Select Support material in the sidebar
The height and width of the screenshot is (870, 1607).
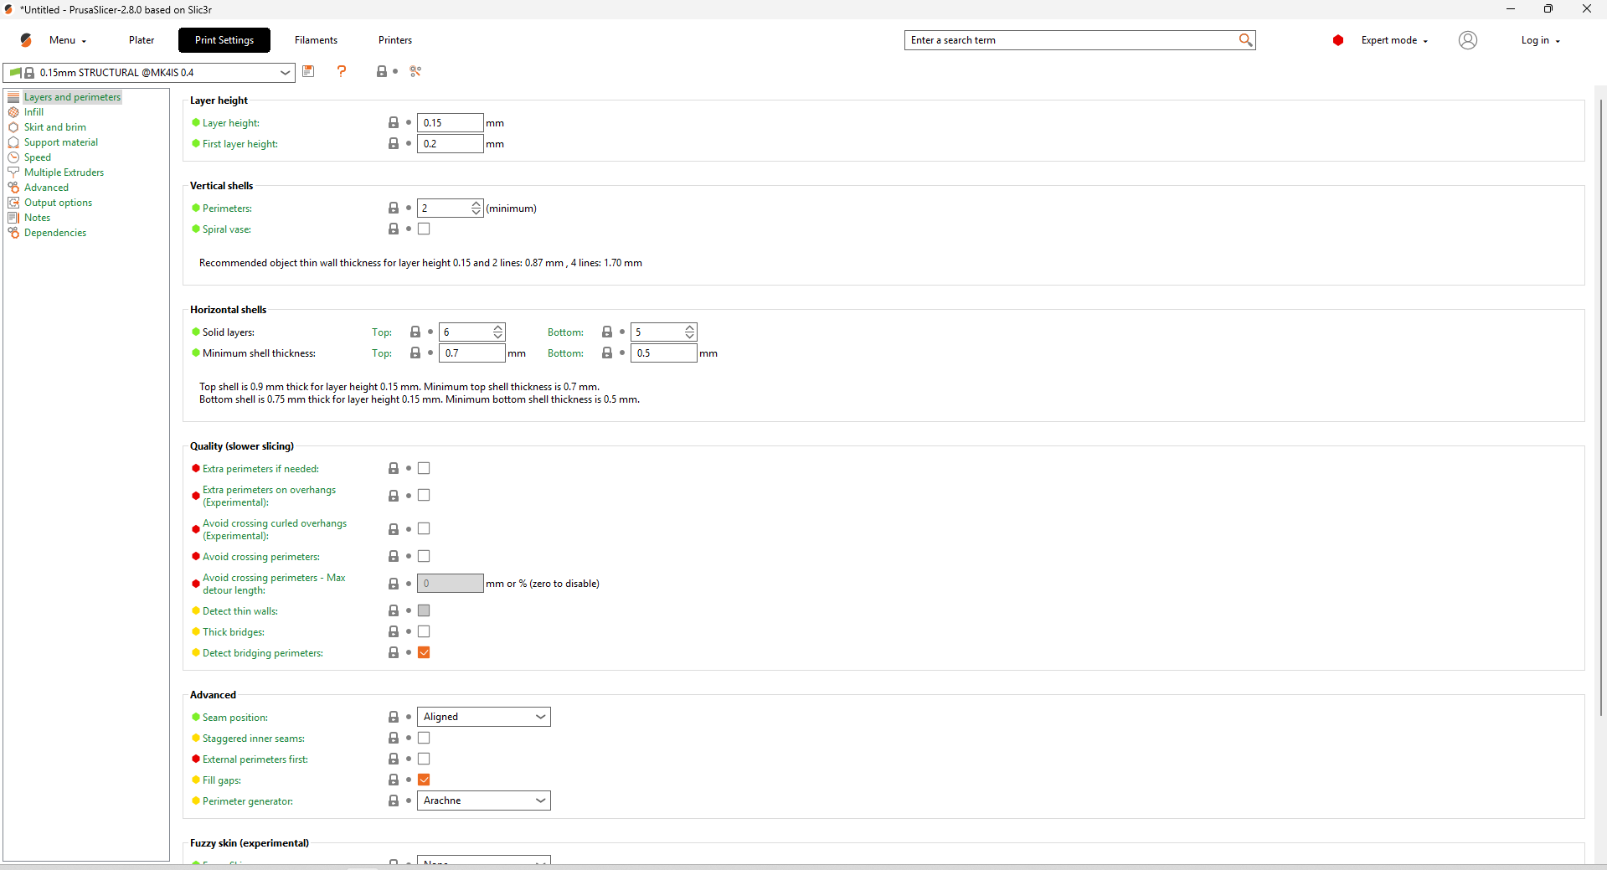tap(60, 142)
